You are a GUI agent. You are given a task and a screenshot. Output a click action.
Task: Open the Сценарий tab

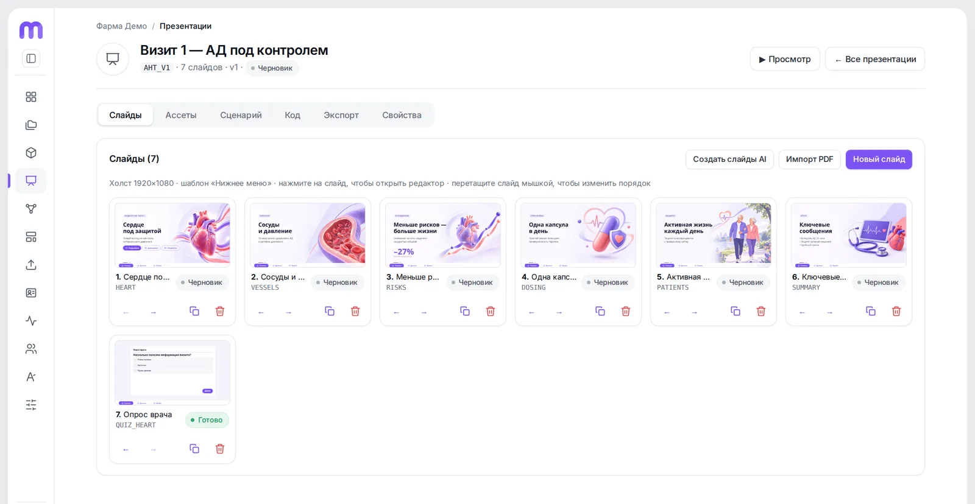click(x=241, y=115)
